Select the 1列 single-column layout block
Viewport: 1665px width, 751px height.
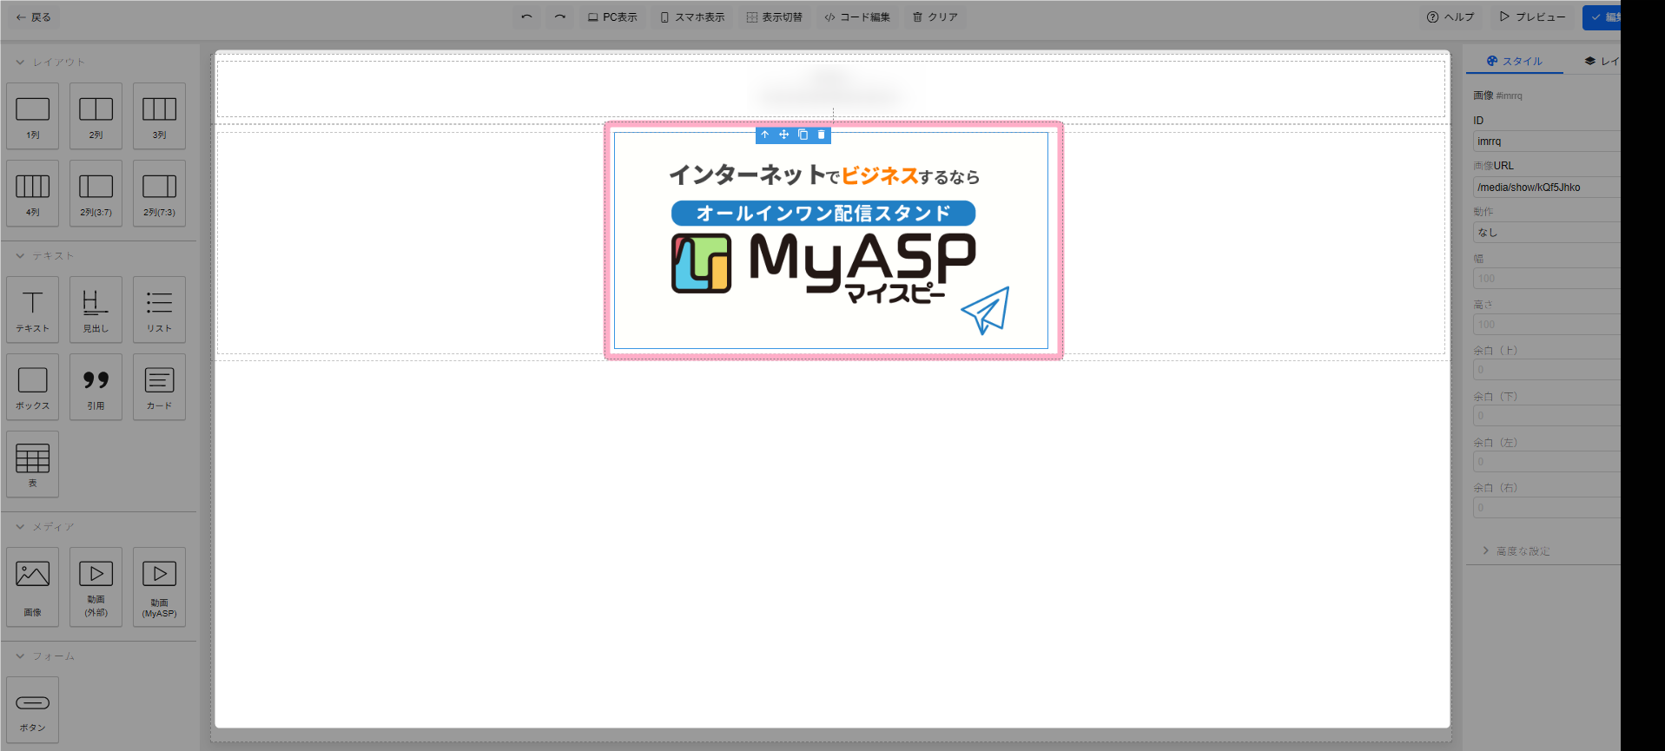coord(33,115)
